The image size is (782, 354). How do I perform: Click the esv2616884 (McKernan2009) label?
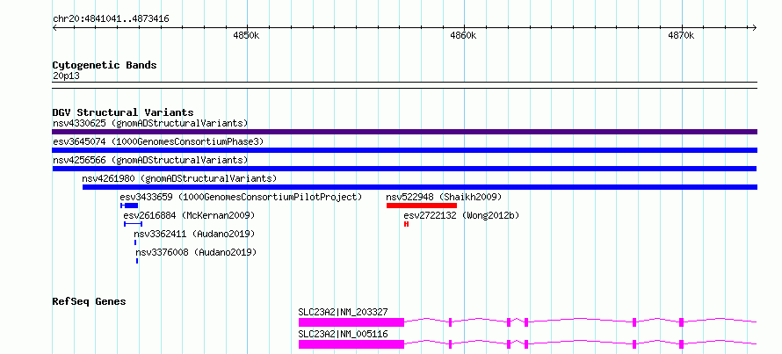coord(189,215)
